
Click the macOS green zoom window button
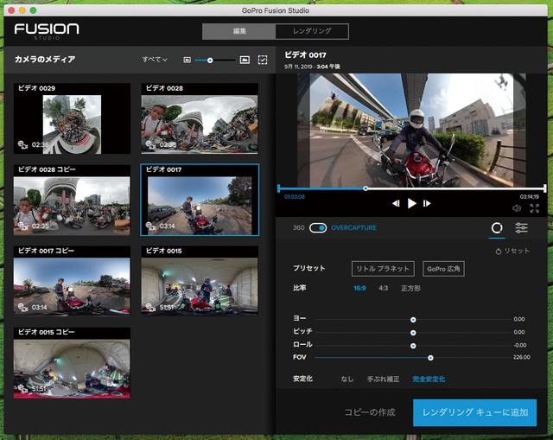coord(33,10)
